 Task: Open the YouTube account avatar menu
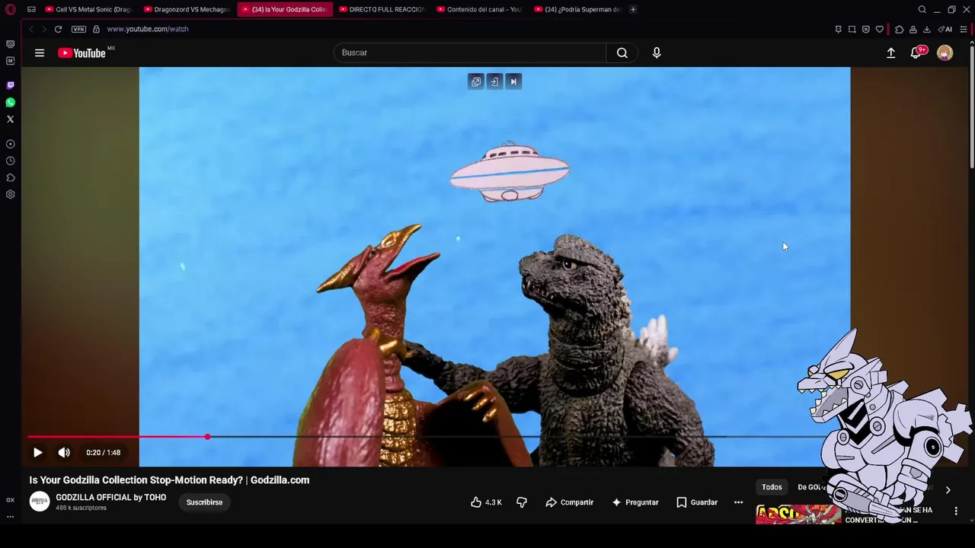point(945,53)
